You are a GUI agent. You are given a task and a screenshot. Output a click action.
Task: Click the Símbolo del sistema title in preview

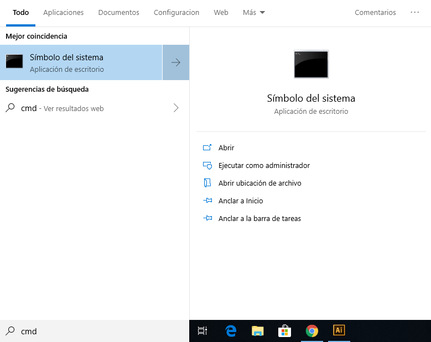click(x=311, y=98)
